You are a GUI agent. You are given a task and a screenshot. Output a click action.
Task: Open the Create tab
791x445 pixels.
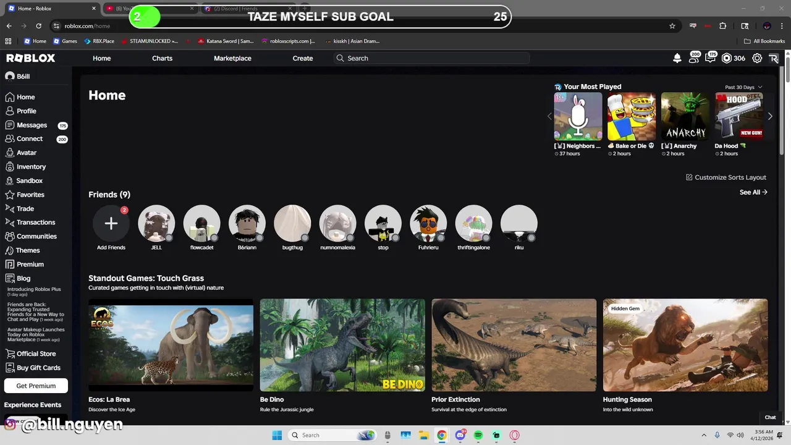tap(303, 58)
